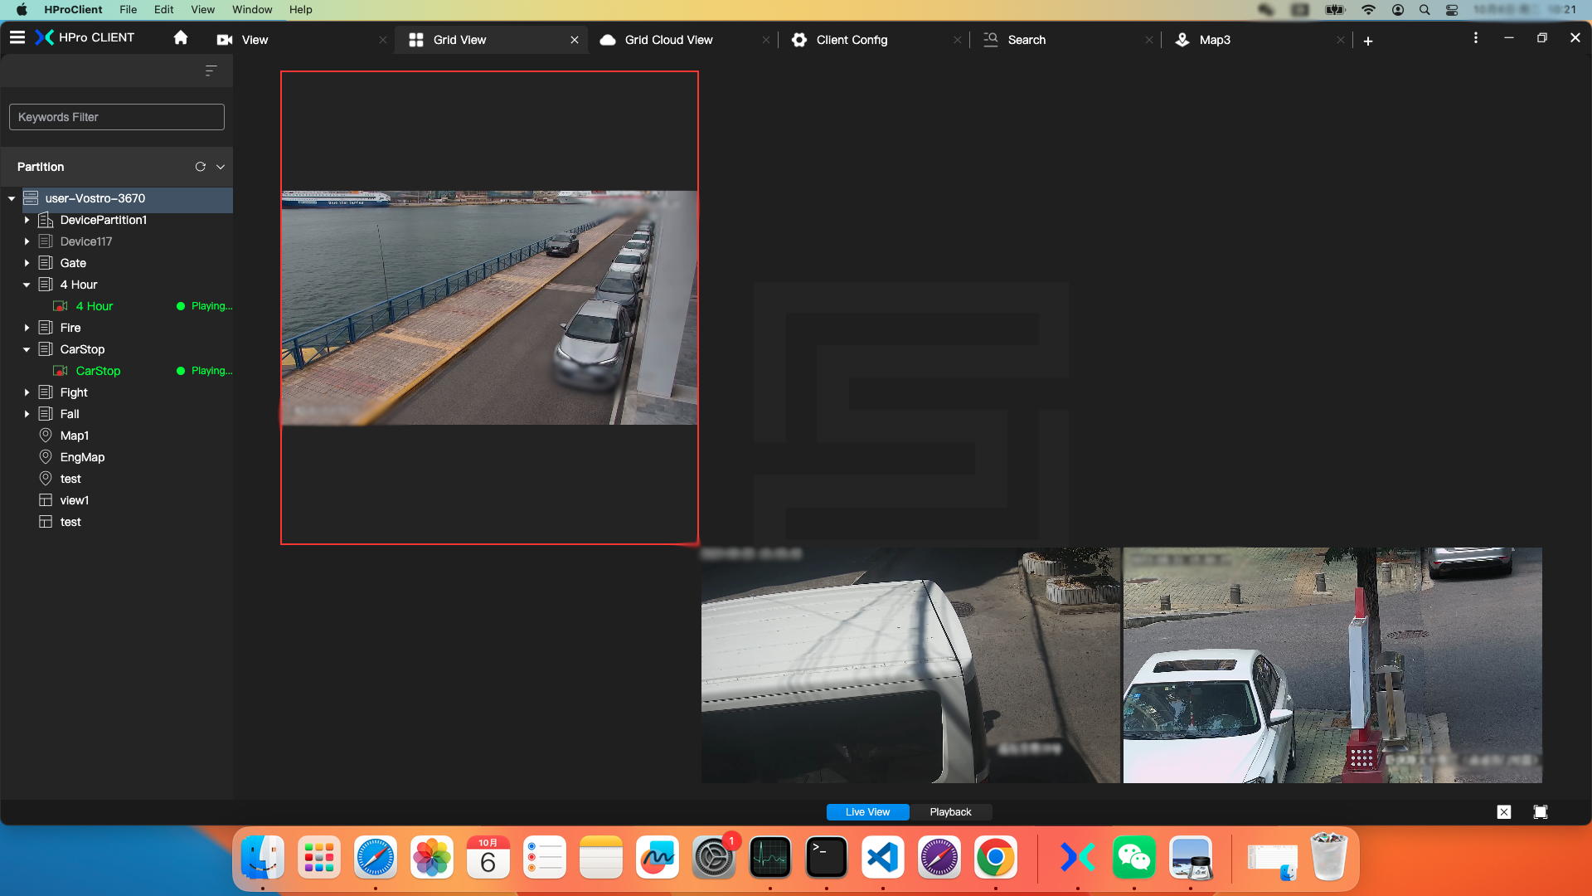1592x896 pixels.
Task: Open Activity Monitor in Dock
Action: [x=770, y=857]
